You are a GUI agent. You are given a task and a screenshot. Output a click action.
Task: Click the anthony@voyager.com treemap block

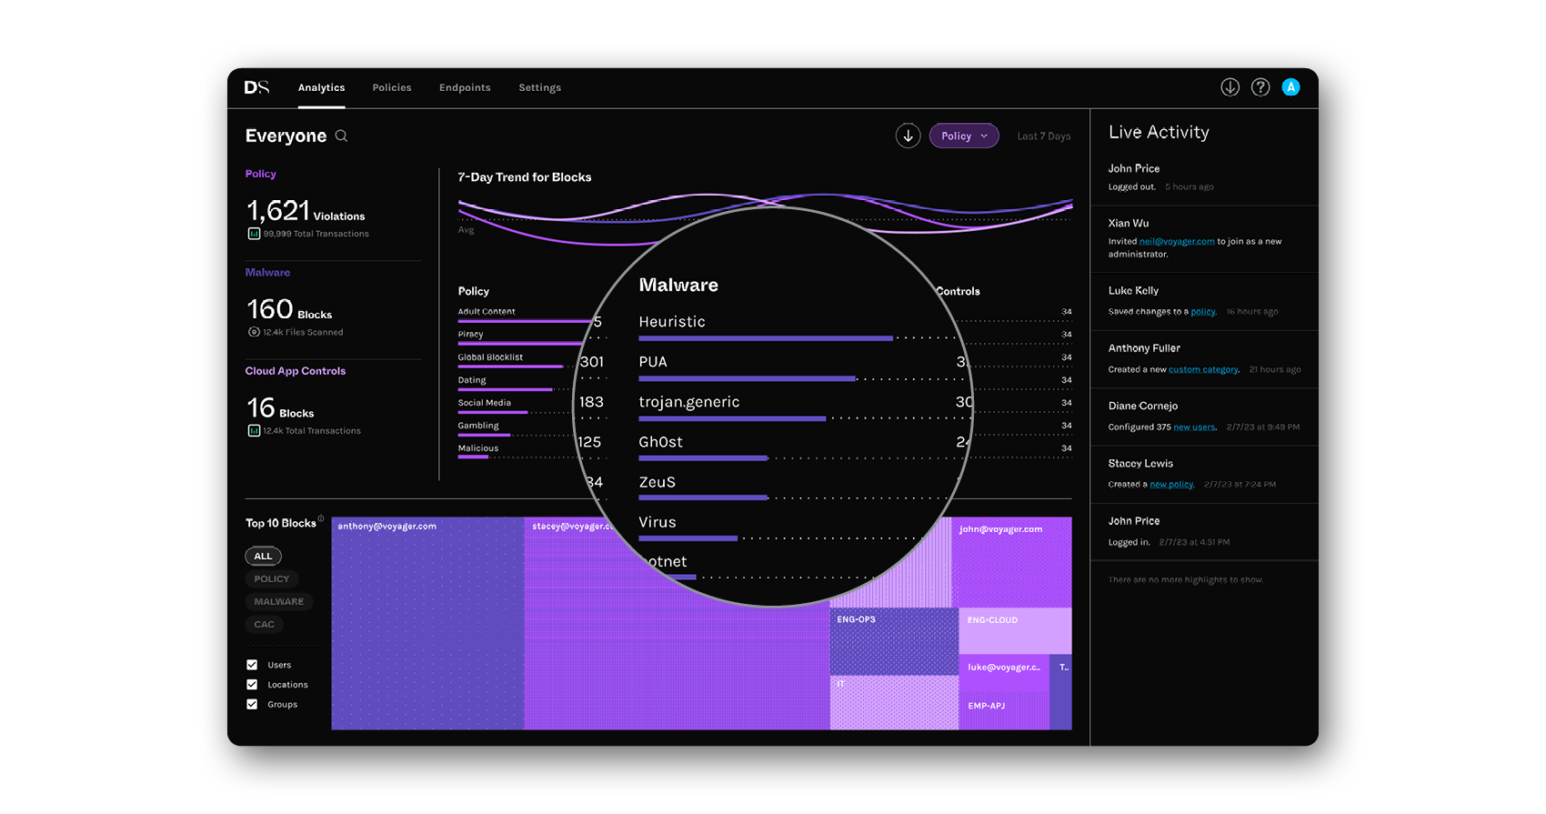pos(427,628)
